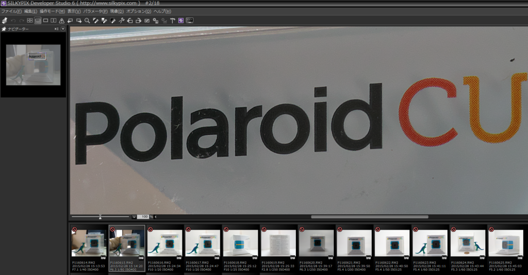Open the hammer settings tool icon
The height and width of the screenshot is (275, 528).
coord(172,21)
